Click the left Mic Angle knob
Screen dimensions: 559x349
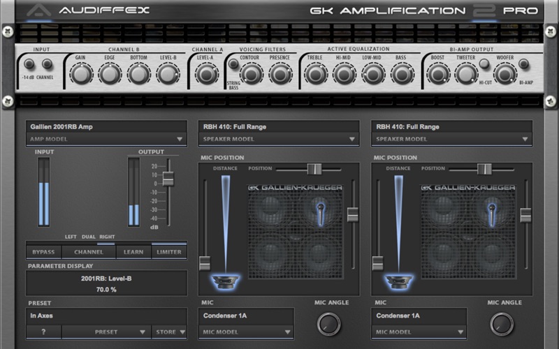[328, 324]
